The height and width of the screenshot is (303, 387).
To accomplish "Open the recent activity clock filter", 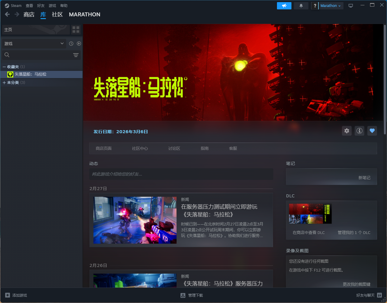I will click(71, 44).
